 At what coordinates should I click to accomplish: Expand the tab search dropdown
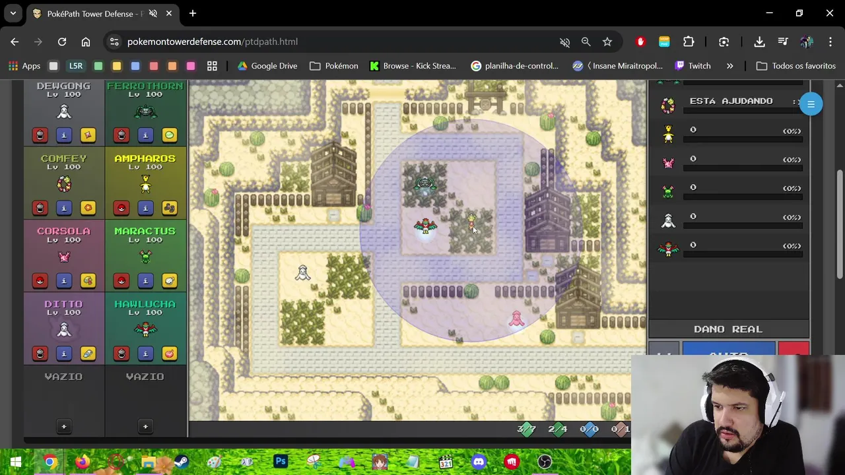click(13, 13)
